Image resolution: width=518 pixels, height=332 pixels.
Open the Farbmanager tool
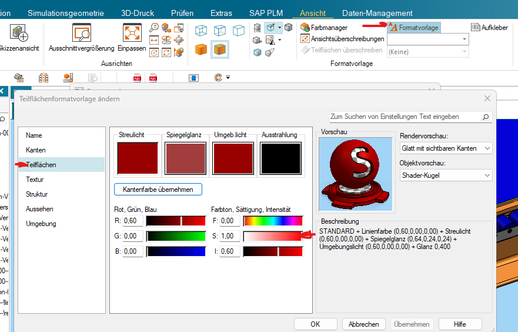click(305, 28)
